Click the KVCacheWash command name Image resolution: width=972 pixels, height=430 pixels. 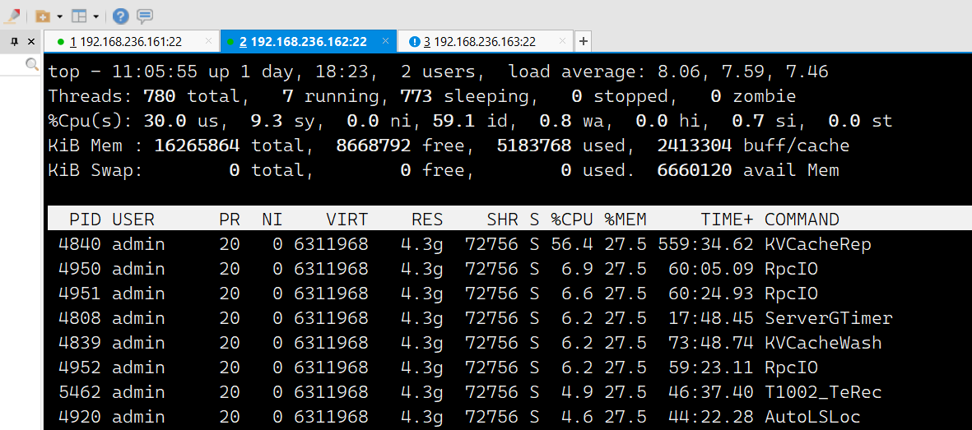822,343
